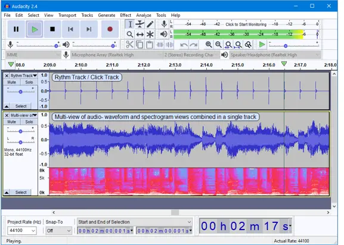
Task: Click the recording volume slider
Action: click(x=38, y=45)
